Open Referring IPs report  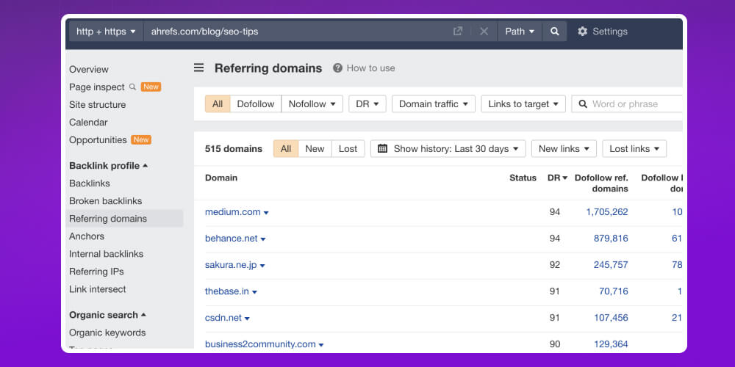click(96, 272)
